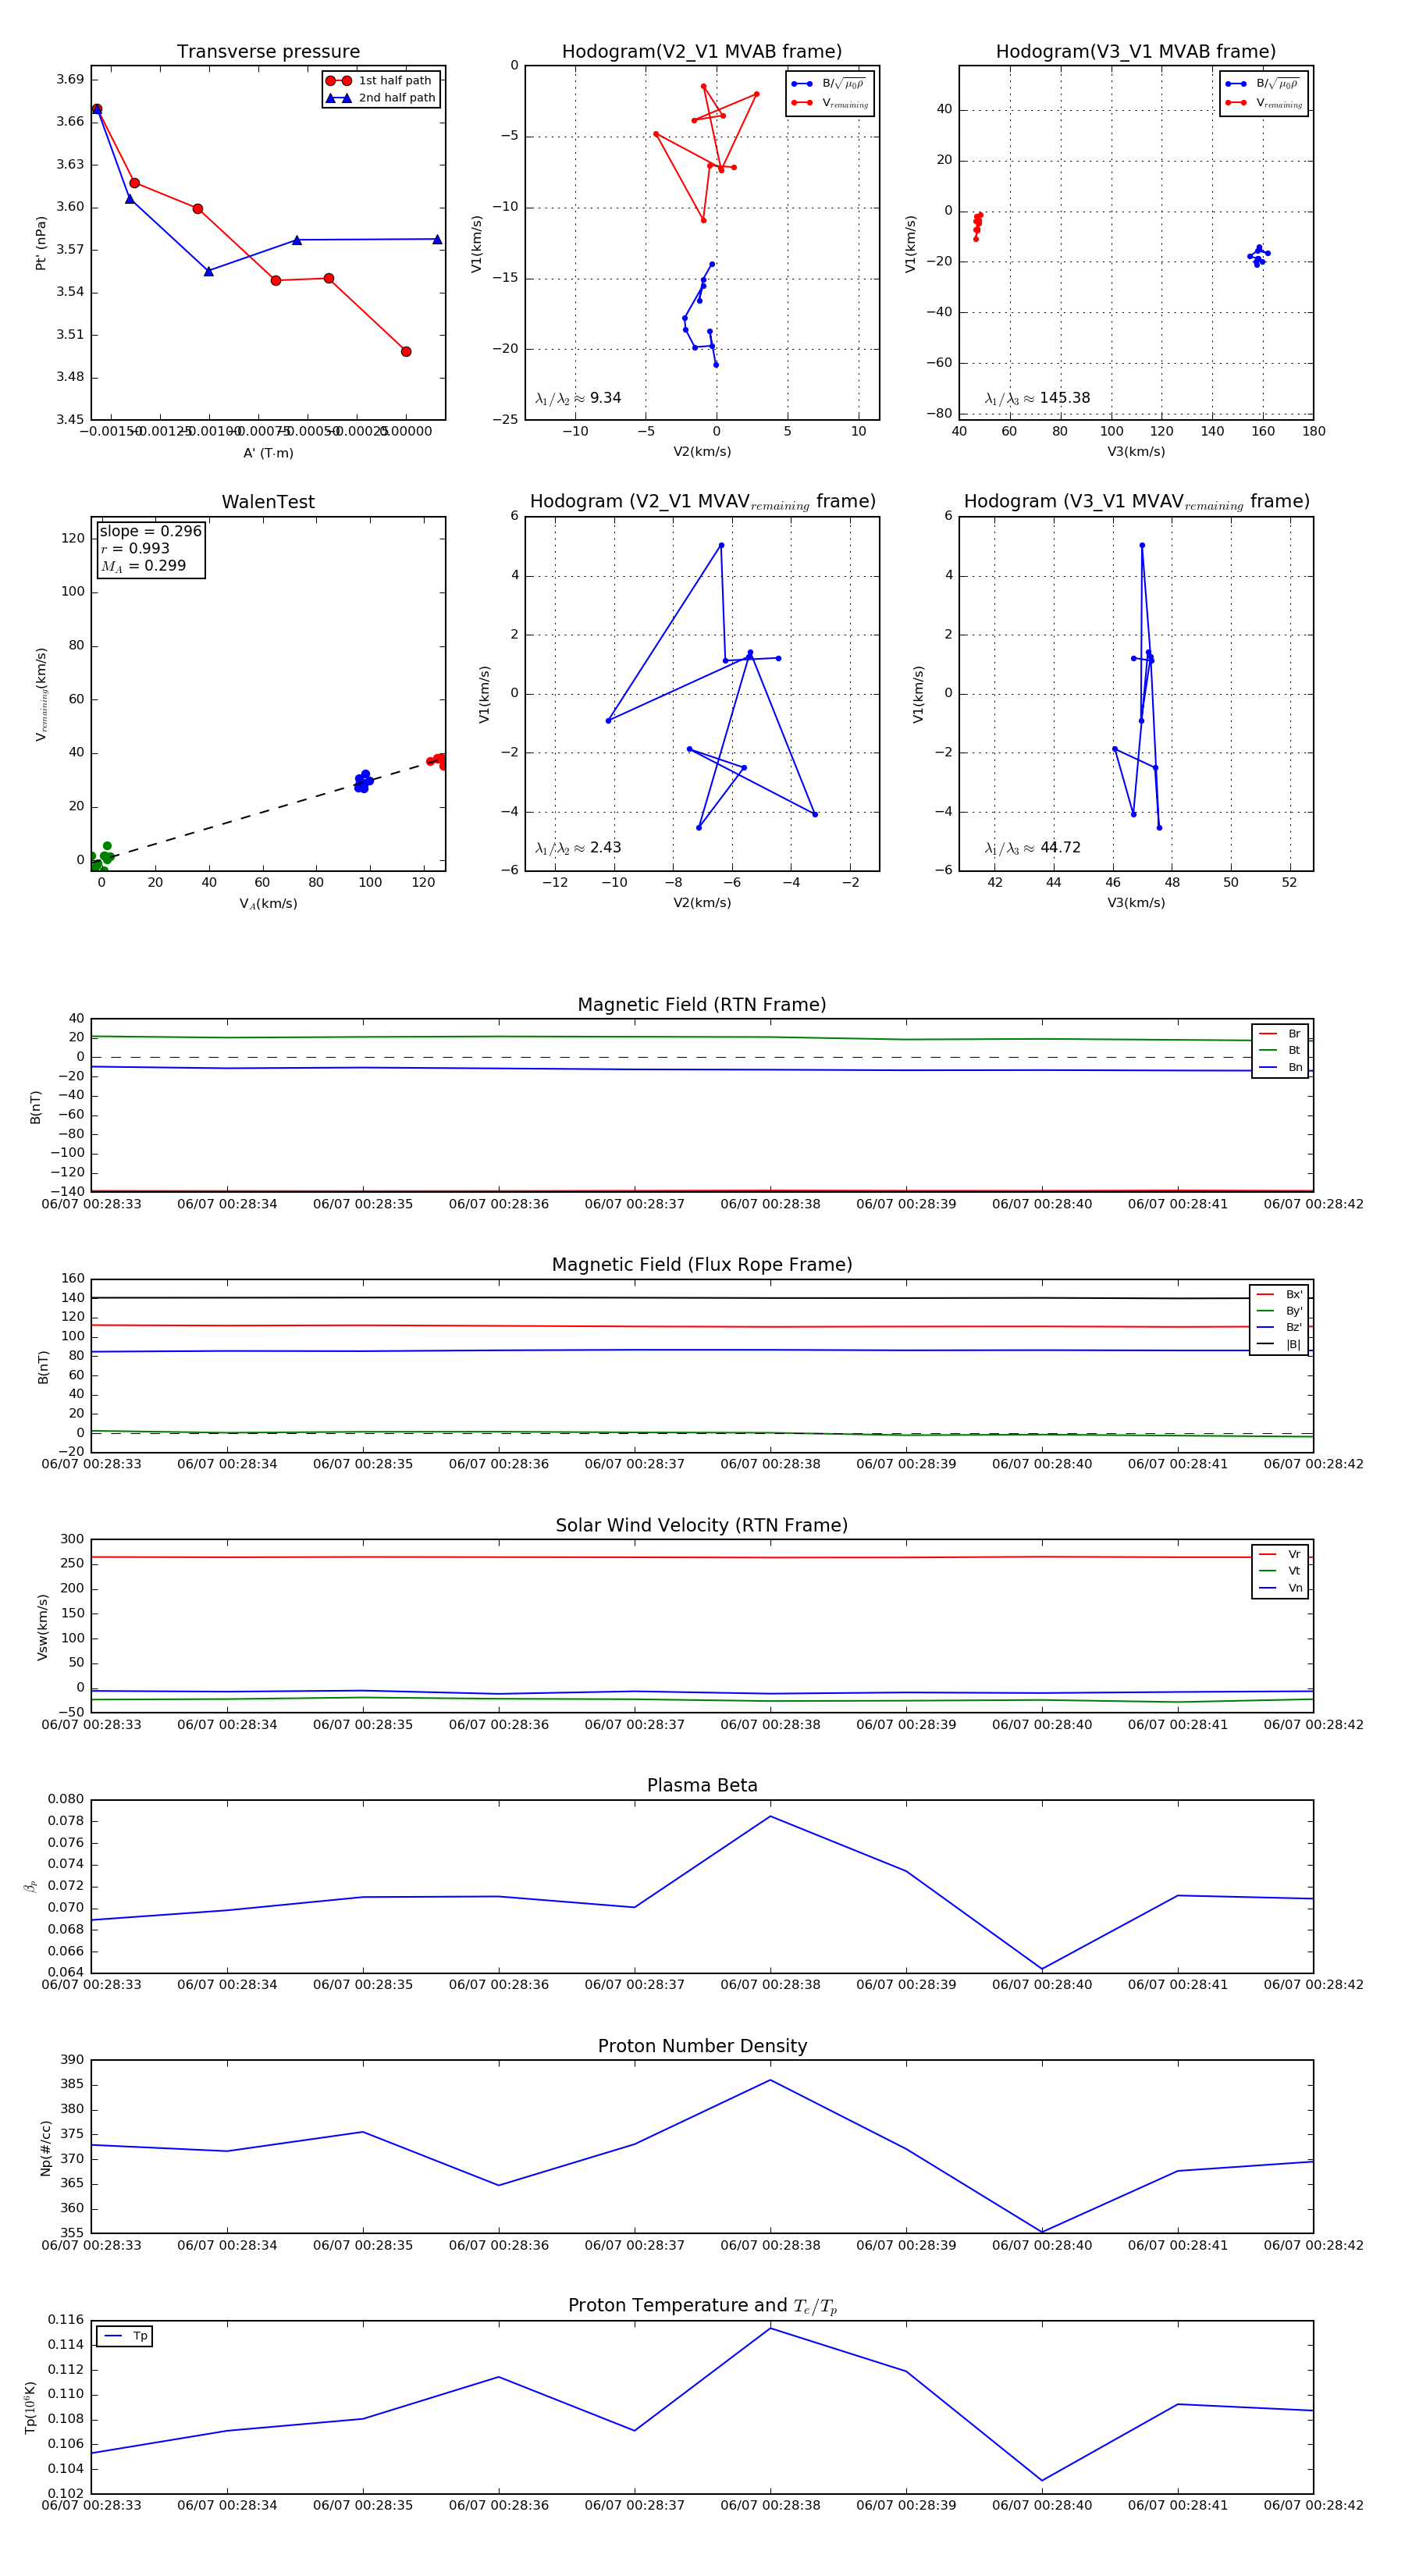This screenshot has height=2576, width=1405.
Task: Select the |B| legend entry
Action: coord(1279,1344)
